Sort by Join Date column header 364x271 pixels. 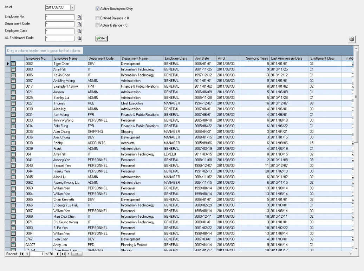(205, 58)
